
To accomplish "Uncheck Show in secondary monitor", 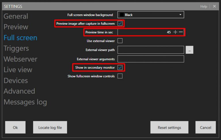I will (120, 68).
